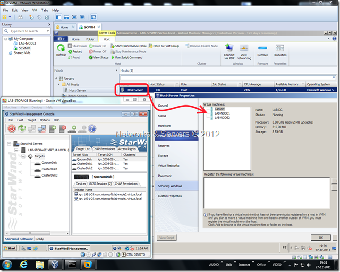Click the Hosts search filter field
The height and width of the screenshot is (272, 340).
(228, 77)
